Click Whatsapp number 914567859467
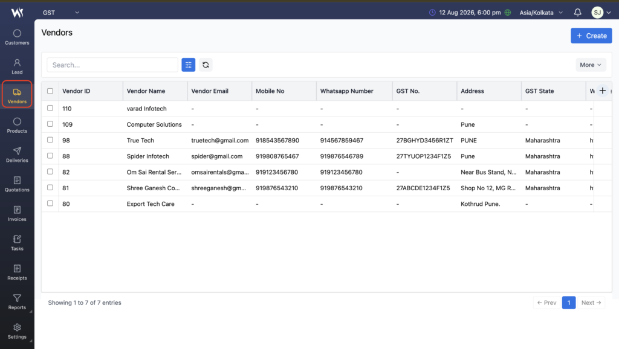The width and height of the screenshot is (619, 349). [x=342, y=141]
